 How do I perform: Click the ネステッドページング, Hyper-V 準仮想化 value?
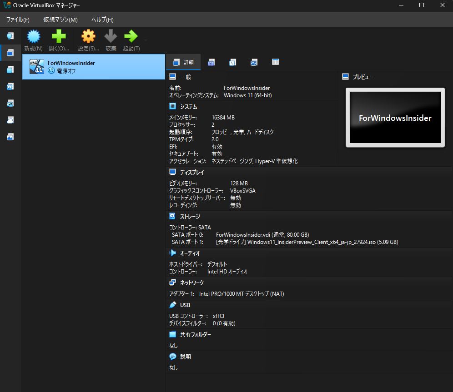pyautogui.click(x=255, y=161)
